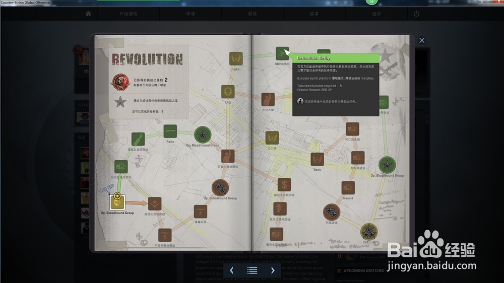Select green star node right of Rails
504x283 pixels.
(203, 135)
